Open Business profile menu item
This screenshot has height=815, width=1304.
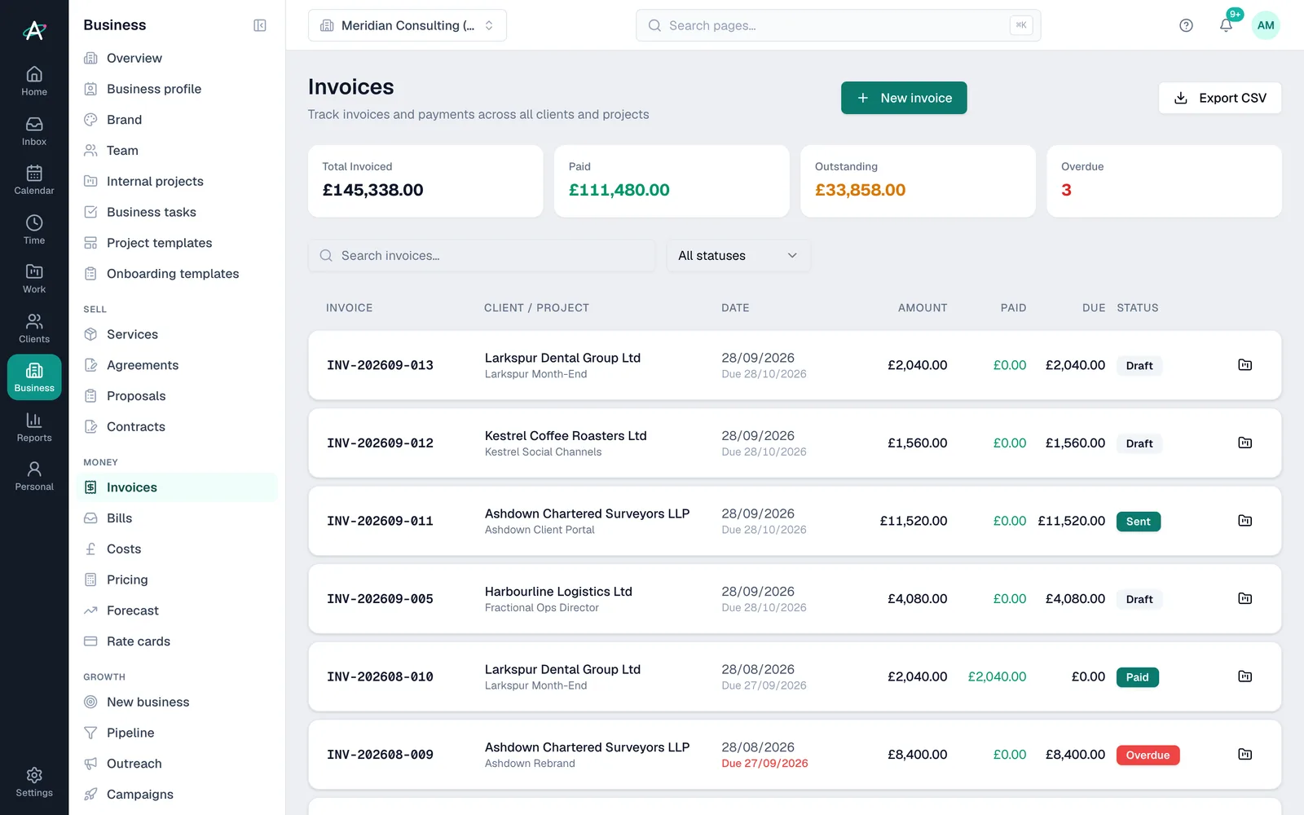tap(177, 89)
